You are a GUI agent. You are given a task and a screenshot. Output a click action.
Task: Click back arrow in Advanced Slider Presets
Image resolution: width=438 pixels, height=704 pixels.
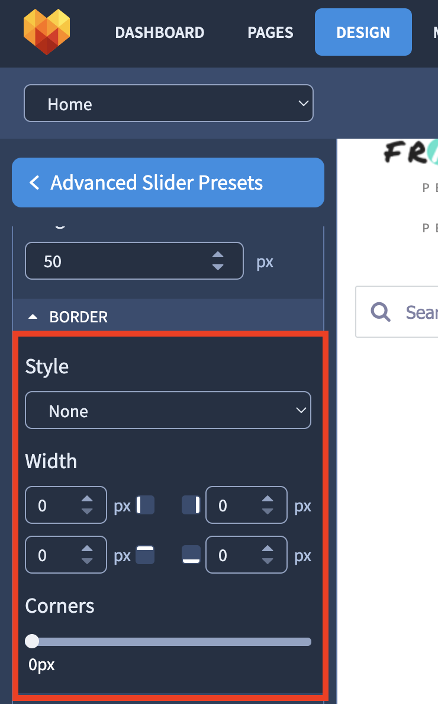(x=34, y=183)
